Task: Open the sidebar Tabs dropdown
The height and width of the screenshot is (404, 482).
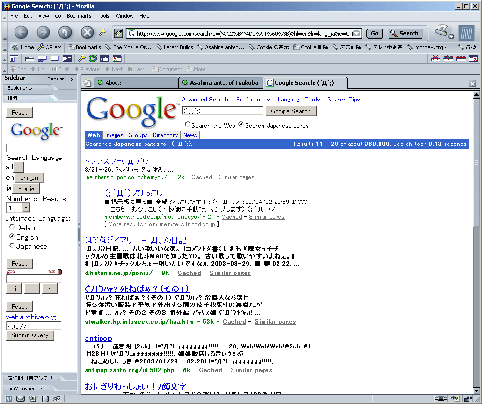Action: 56,79
